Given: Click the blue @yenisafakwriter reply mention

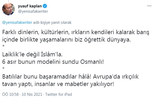Looking at the screenshot, I should click(17, 22).
